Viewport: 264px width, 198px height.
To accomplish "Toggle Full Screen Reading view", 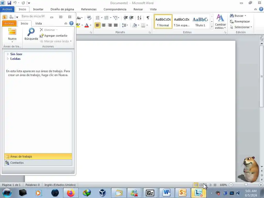I will tap(201, 185).
